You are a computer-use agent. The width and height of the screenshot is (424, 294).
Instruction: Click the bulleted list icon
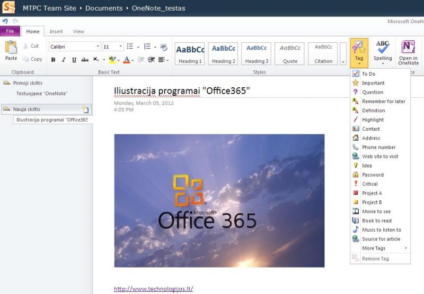(x=130, y=47)
